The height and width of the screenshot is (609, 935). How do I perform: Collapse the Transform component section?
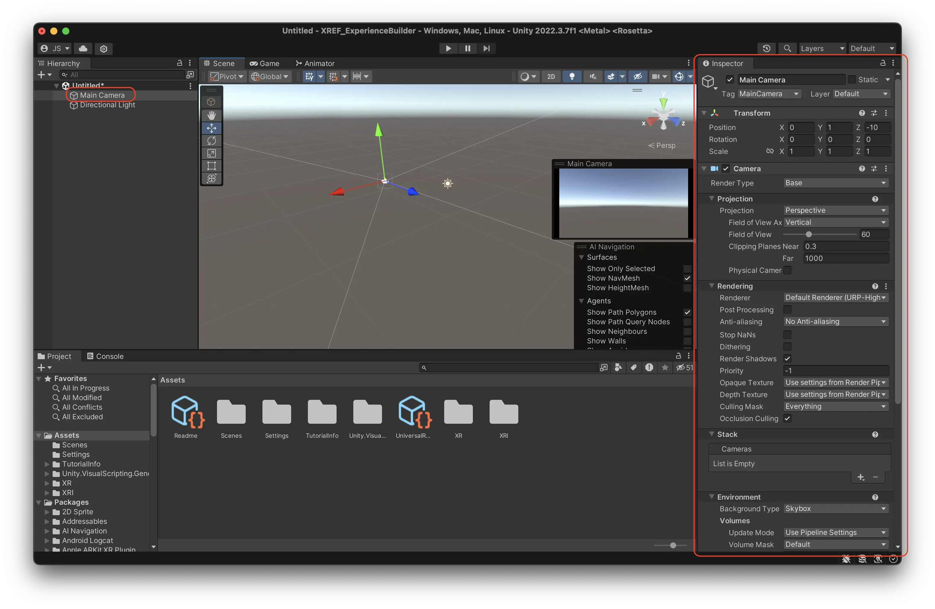point(704,113)
